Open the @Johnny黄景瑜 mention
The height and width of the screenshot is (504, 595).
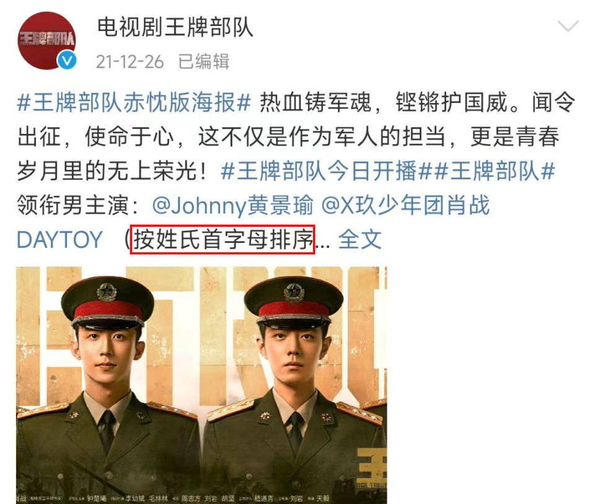tap(233, 205)
